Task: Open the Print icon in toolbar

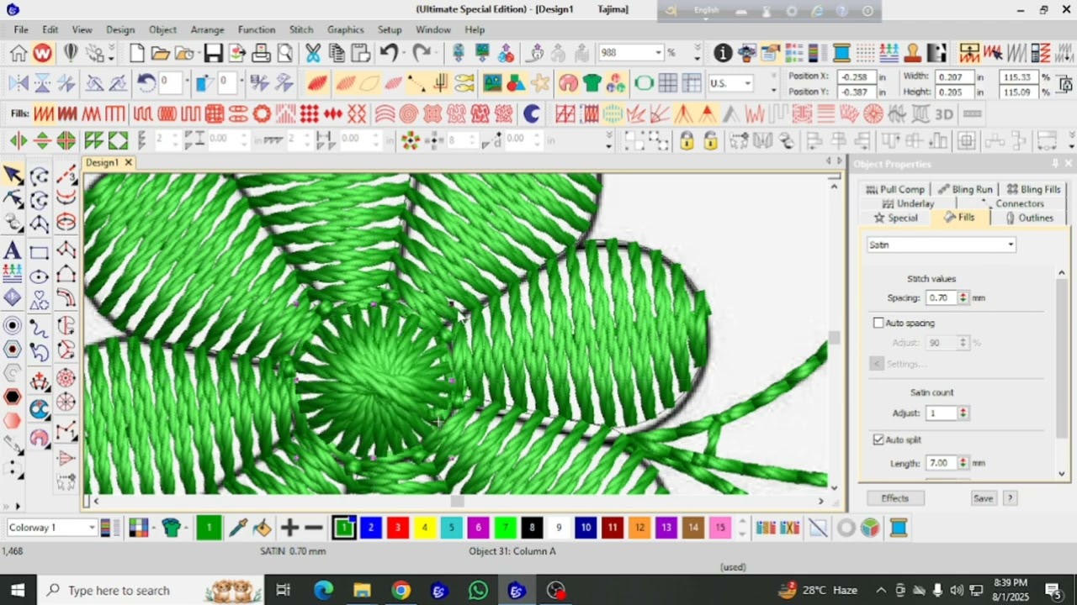Action: (262, 54)
